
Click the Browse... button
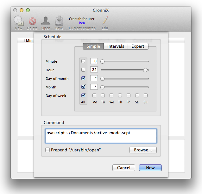pos(143,150)
